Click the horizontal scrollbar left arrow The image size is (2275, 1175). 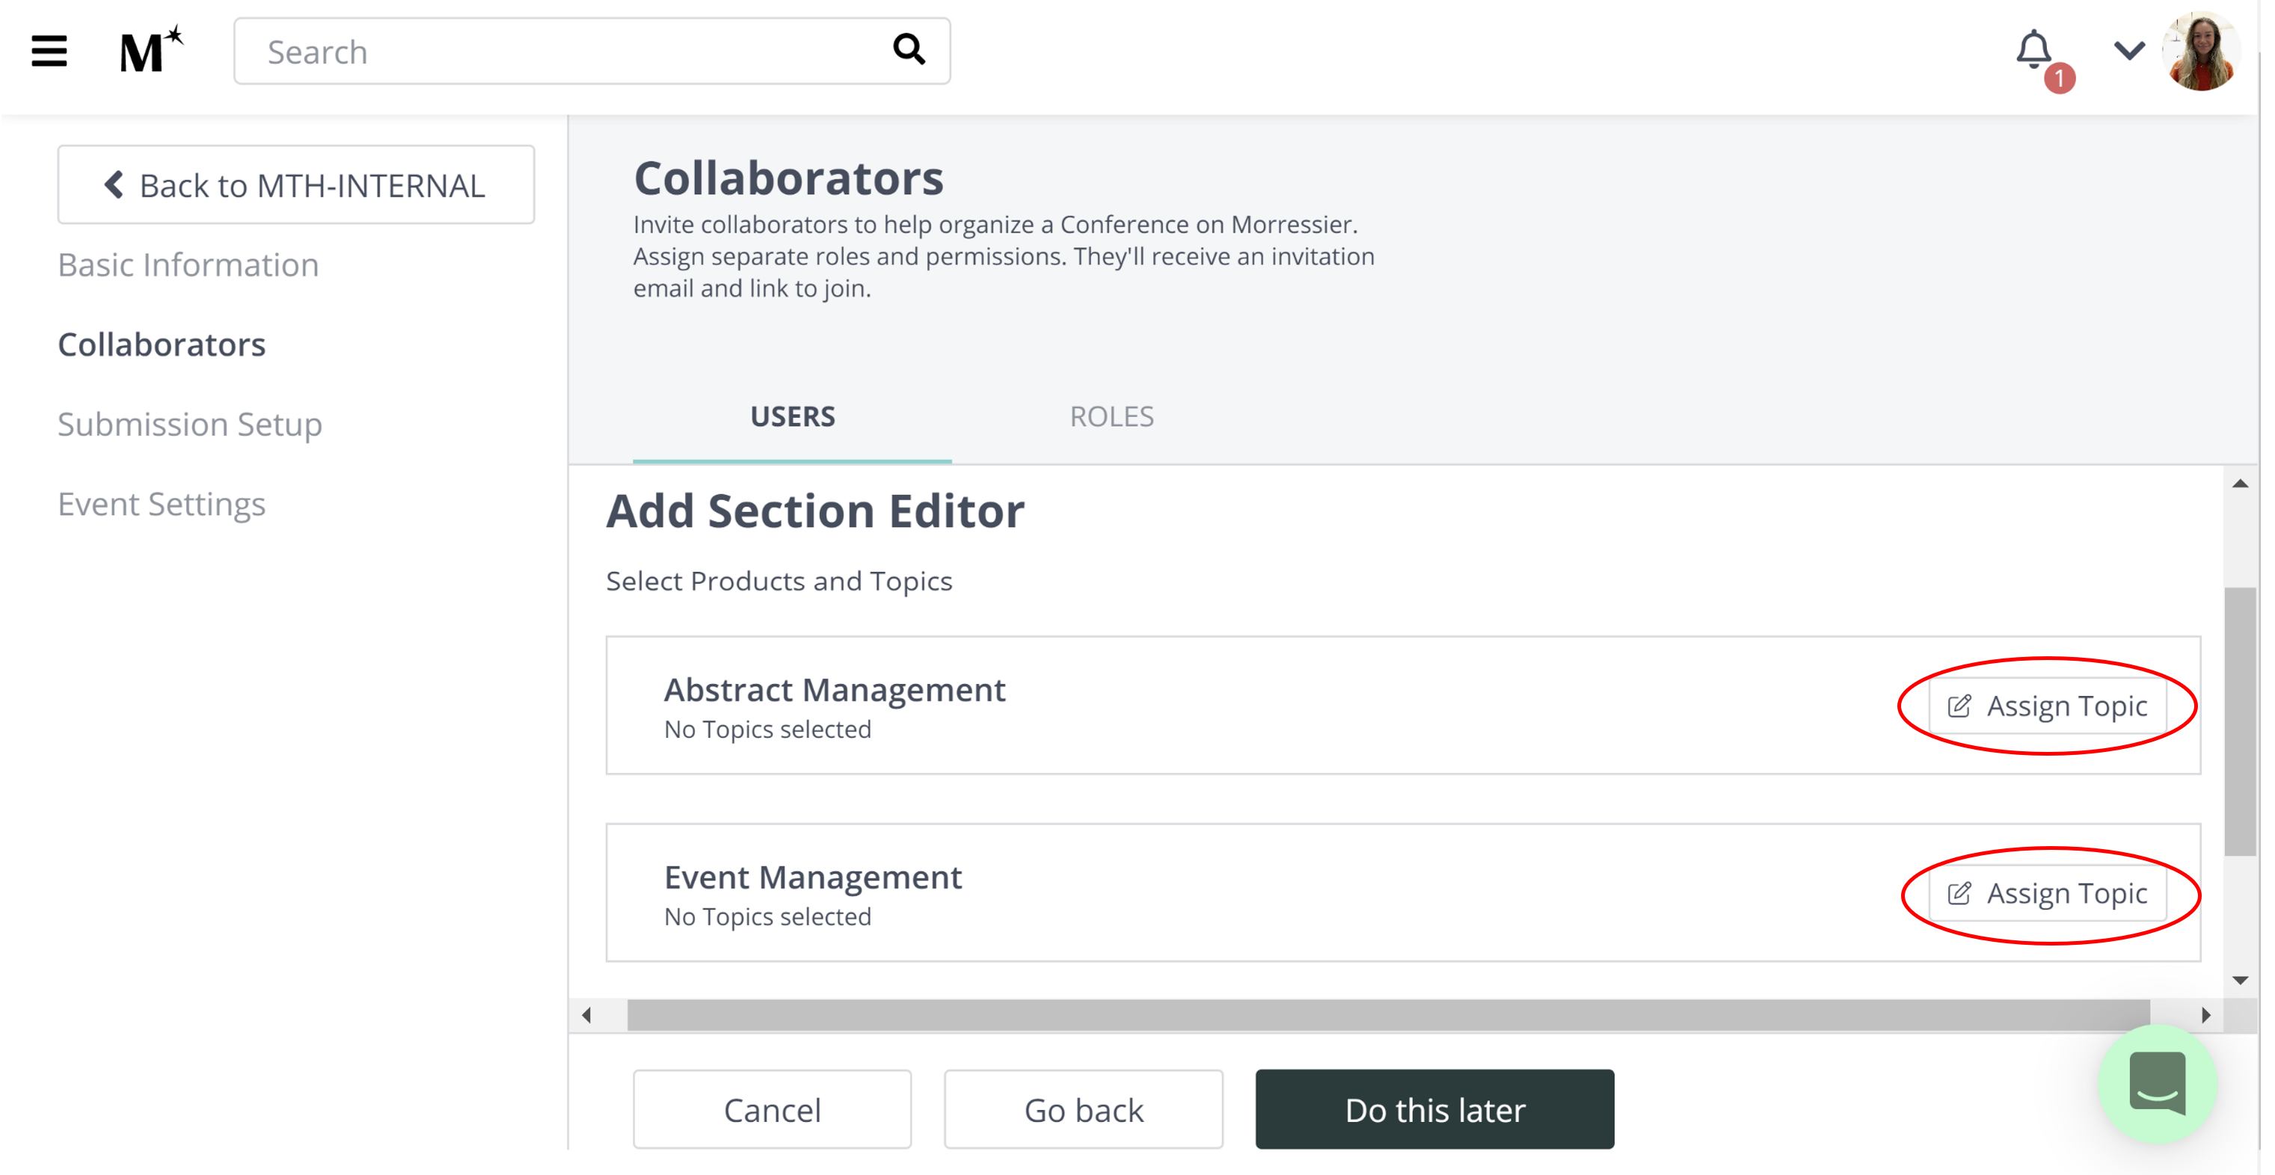tap(586, 1015)
